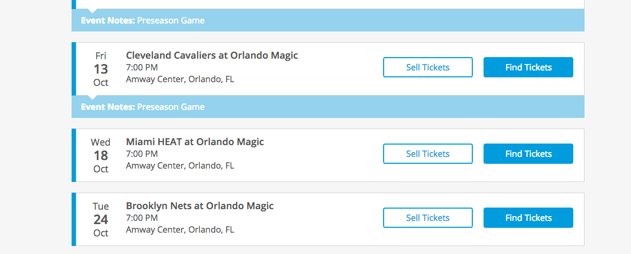Click Amway Center venue for Brooklyn Nets game
Viewport: 631px width, 254px height.
180,230
